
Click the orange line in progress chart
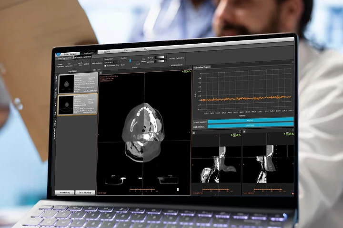coord(246,98)
